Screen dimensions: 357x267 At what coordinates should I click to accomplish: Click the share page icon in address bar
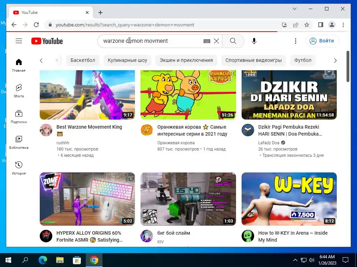point(296,25)
